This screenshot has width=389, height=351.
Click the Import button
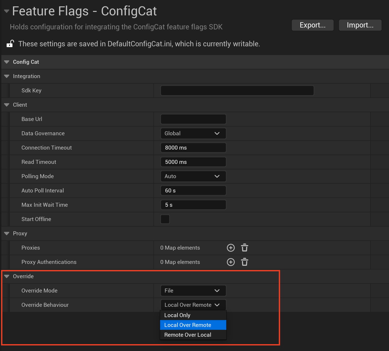pyautogui.click(x=360, y=25)
